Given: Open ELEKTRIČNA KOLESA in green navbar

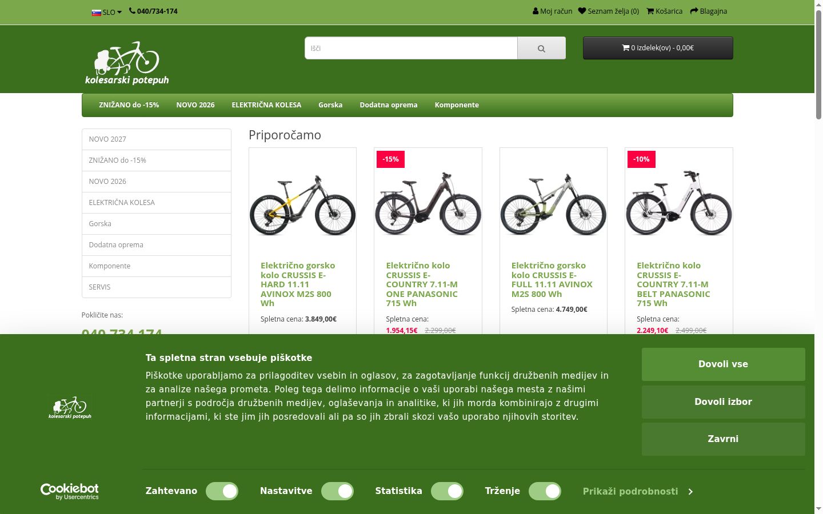Looking at the screenshot, I should point(266,105).
